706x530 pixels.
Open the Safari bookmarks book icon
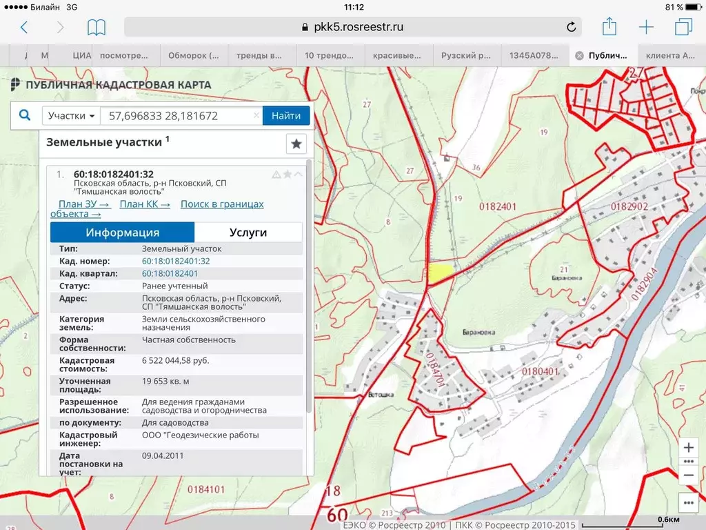(x=97, y=28)
